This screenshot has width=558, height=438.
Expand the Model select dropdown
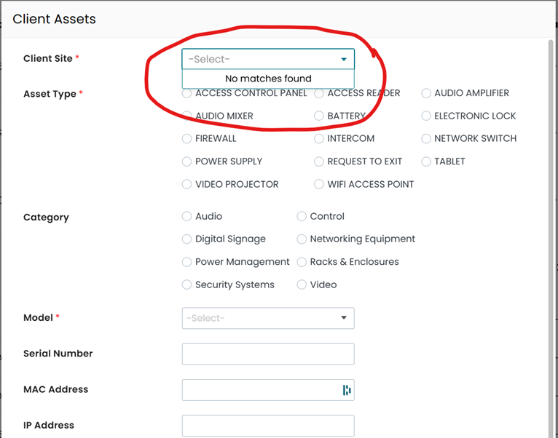[x=344, y=318]
